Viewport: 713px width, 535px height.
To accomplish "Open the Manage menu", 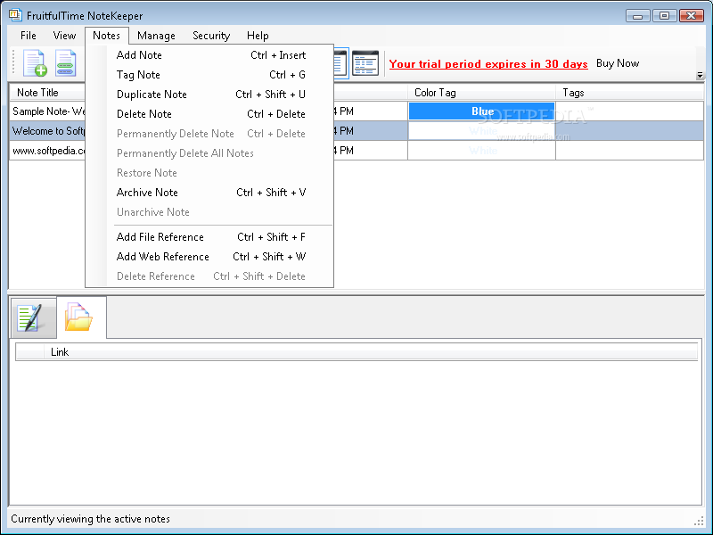I will tap(156, 36).
